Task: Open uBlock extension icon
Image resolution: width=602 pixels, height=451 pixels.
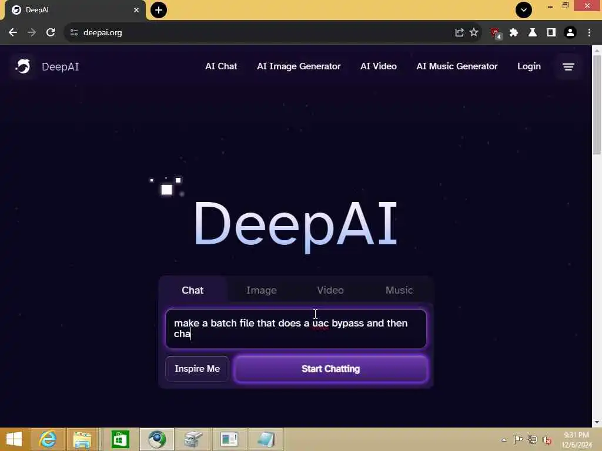Action: coord(496,33)
